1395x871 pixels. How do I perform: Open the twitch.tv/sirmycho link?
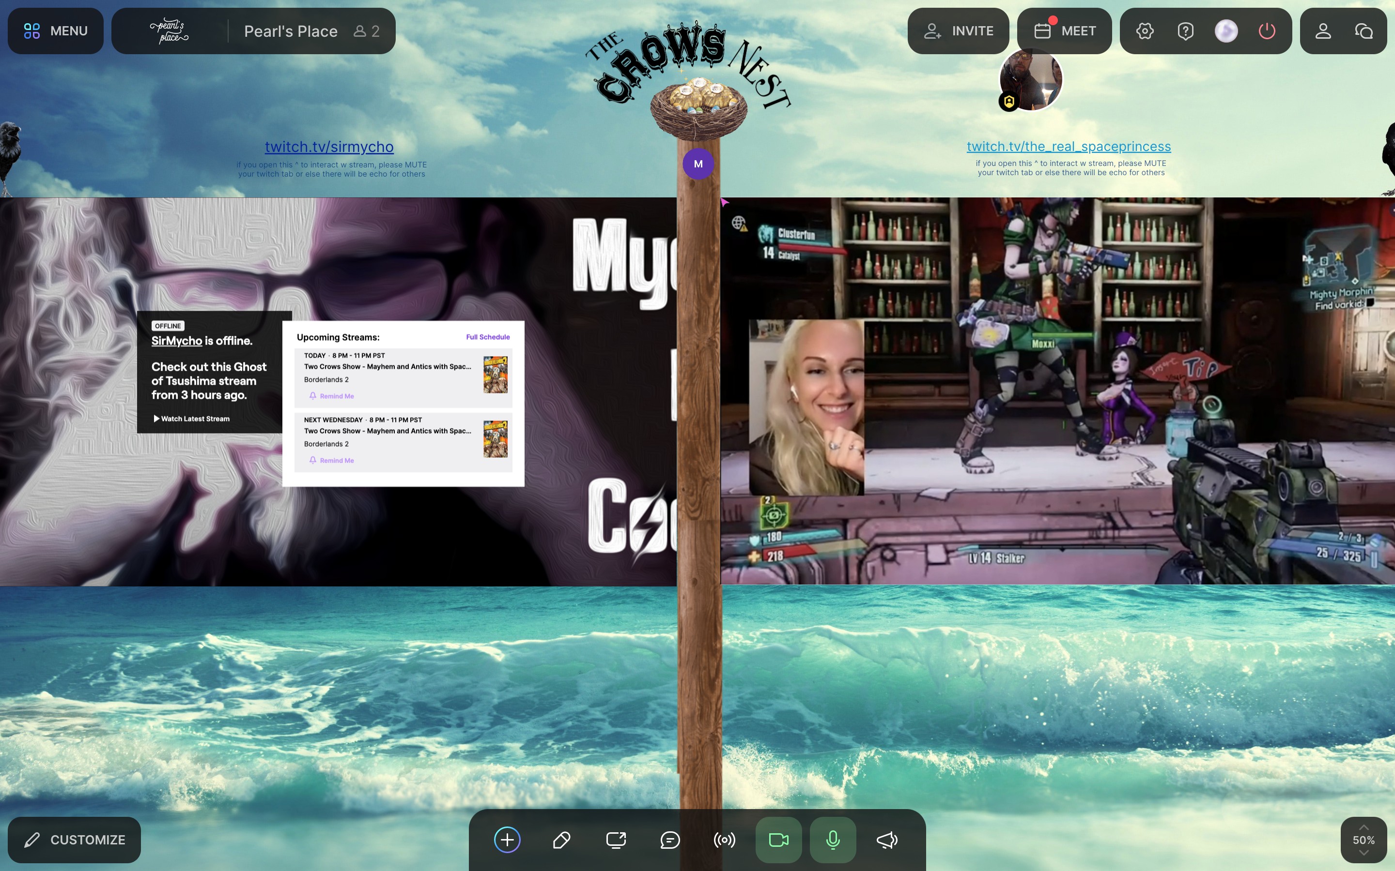pos(329,147)
